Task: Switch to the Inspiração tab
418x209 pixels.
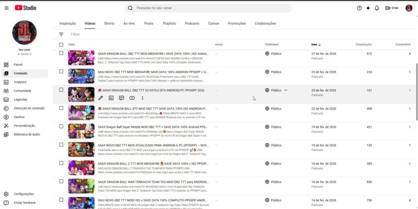Action: tap(67, 23)
